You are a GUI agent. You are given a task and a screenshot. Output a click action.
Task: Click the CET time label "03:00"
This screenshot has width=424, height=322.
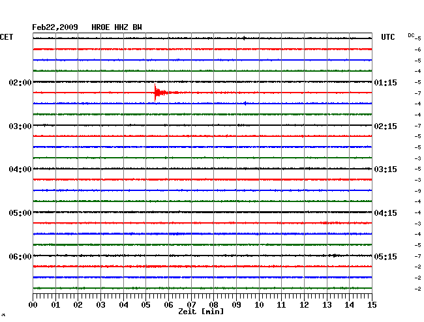coord(20,126)
